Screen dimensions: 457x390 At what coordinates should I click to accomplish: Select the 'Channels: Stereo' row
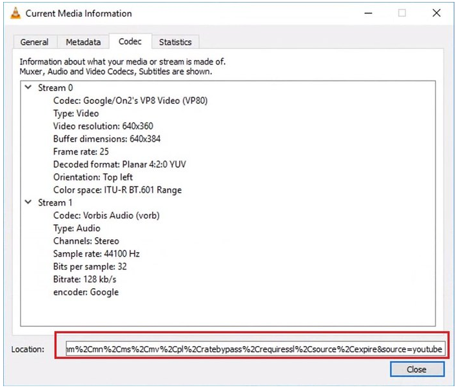point(86,241)
